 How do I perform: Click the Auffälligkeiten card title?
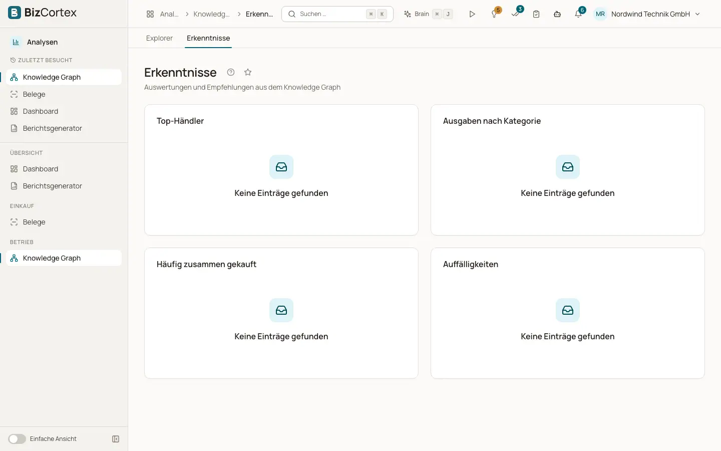coord(471,264)
